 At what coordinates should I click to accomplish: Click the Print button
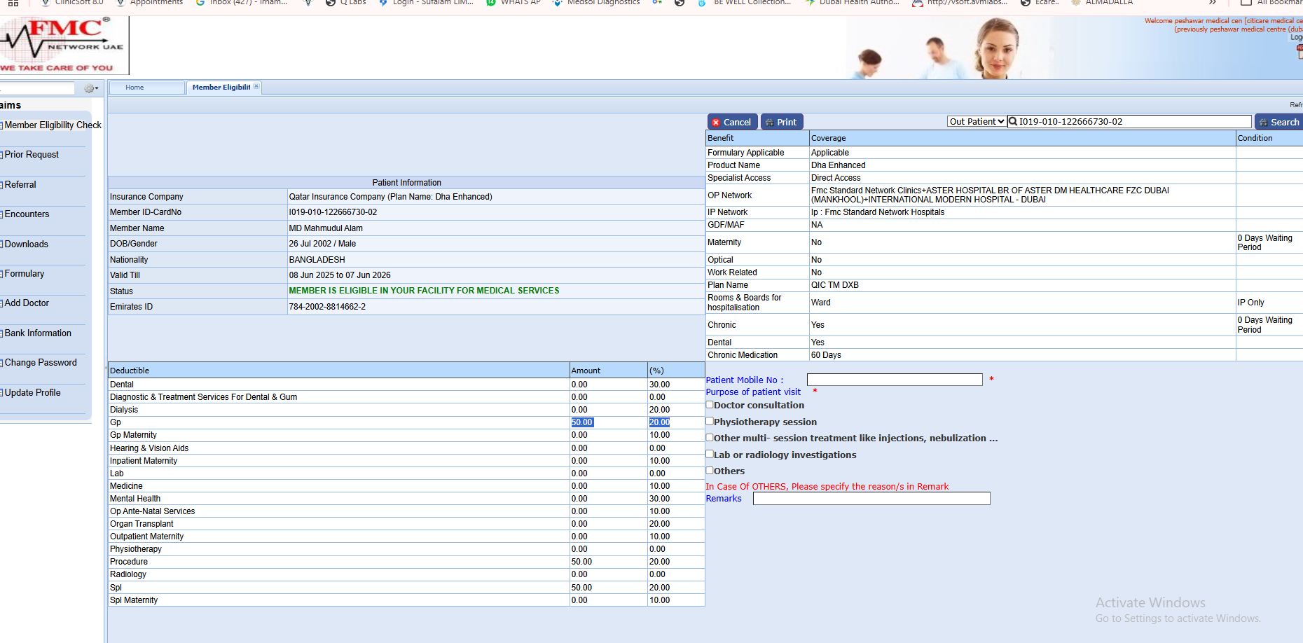coord(782,122)
